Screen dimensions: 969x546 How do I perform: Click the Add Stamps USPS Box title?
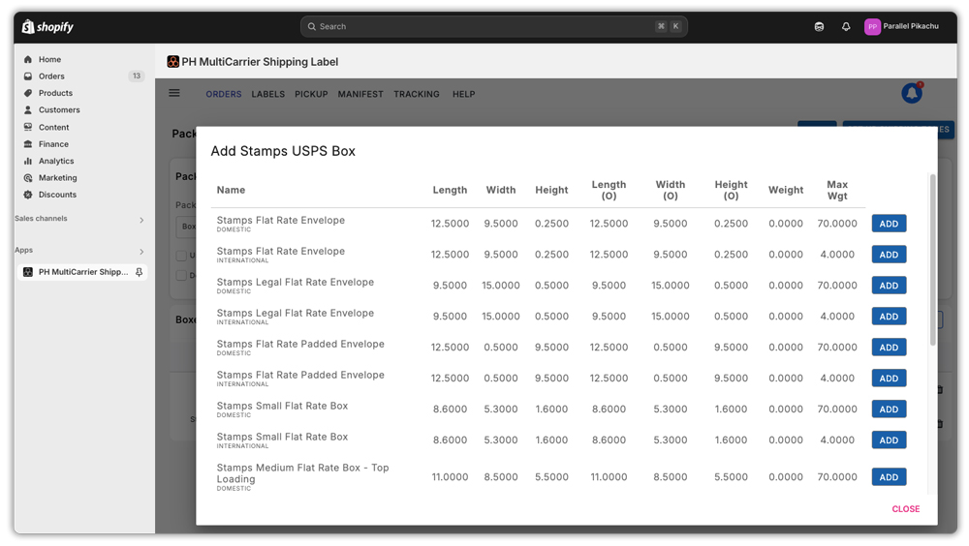click(x=283, y=151)
